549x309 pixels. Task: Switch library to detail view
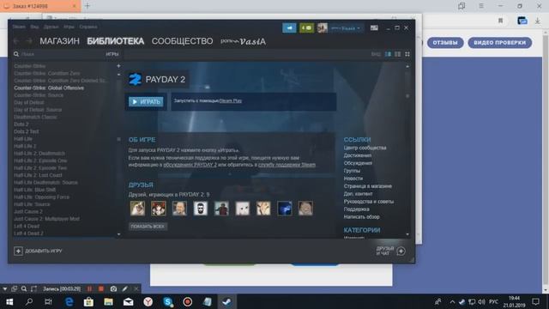(x=388, y=54)
